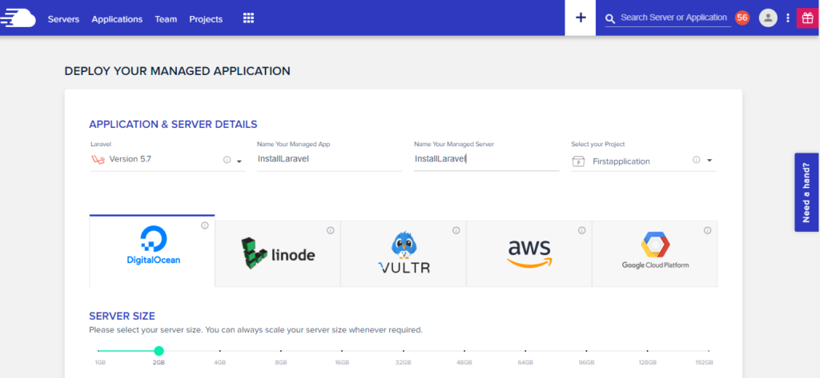Click the server size slider handle
Image resolution: width=820 pixels, height=378 pixels.
[159, 351]
